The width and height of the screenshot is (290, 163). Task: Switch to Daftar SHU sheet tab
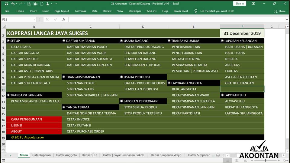[x=89, y=155]
